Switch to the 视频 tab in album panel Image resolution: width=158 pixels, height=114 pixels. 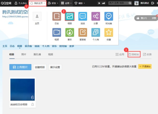(x=51, y=54)
